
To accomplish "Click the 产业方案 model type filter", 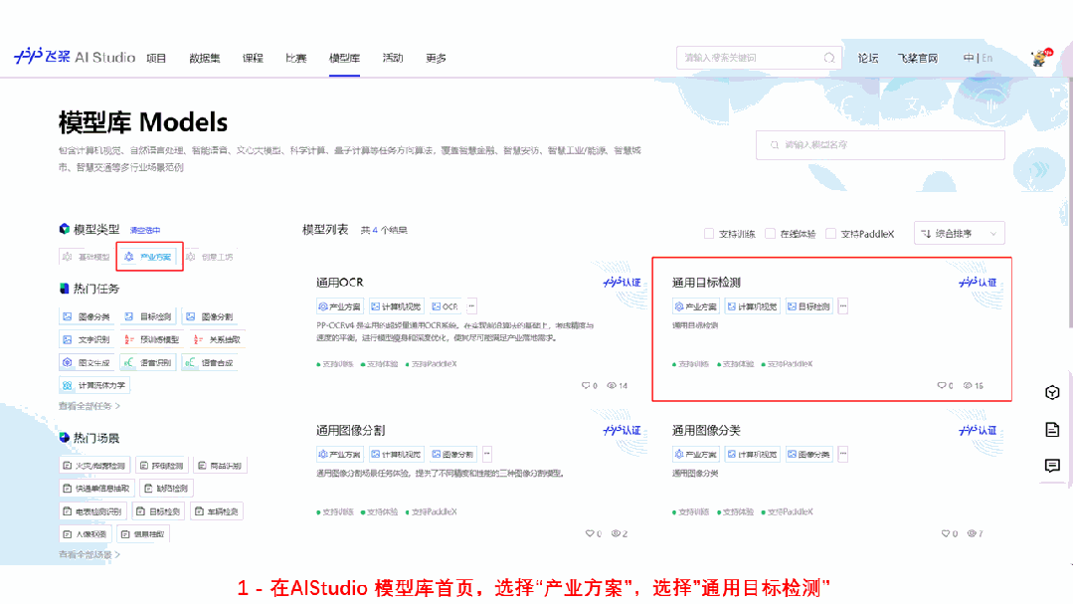I will 148,256.
